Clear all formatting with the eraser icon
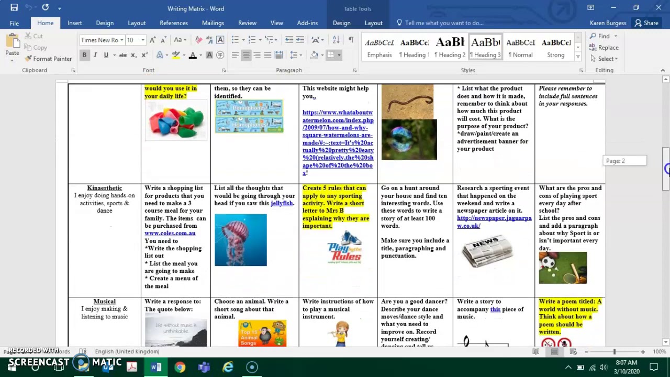 coord(198,40)
